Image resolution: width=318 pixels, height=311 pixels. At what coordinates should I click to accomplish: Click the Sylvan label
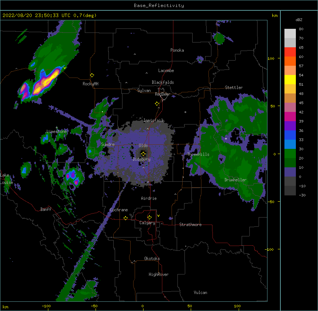tap(144, 90)
